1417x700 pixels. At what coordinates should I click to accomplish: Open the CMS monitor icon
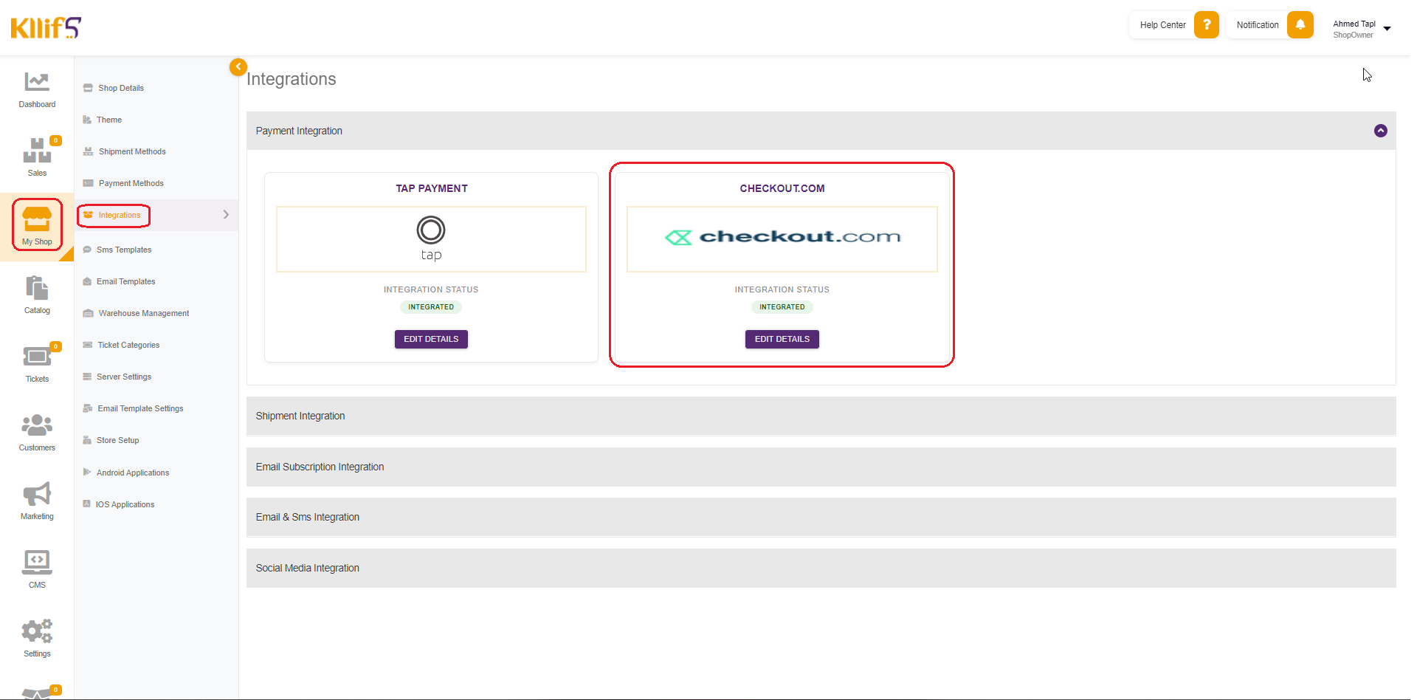(37, 562)
